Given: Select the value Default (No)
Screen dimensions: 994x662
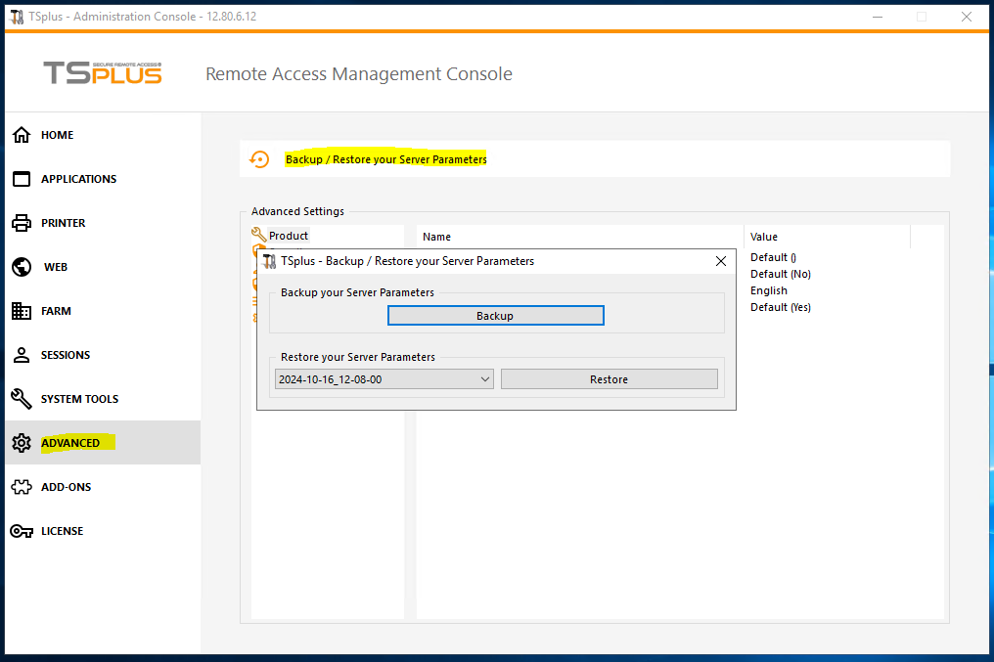Looking at the screenshot, I should pyautogui.click(x=781, y=274).
